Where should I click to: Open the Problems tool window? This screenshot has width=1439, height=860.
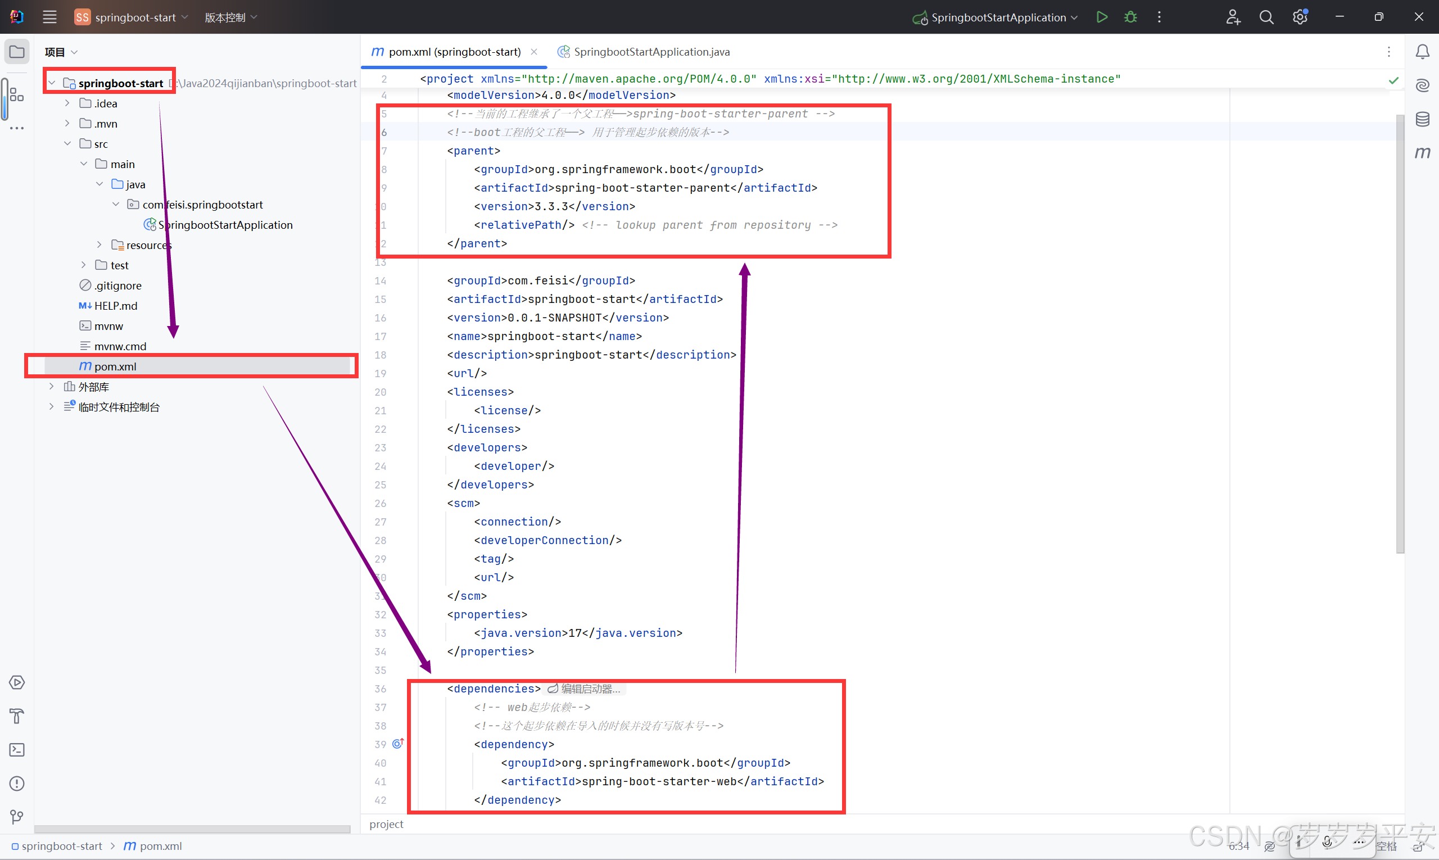[17, 783]
